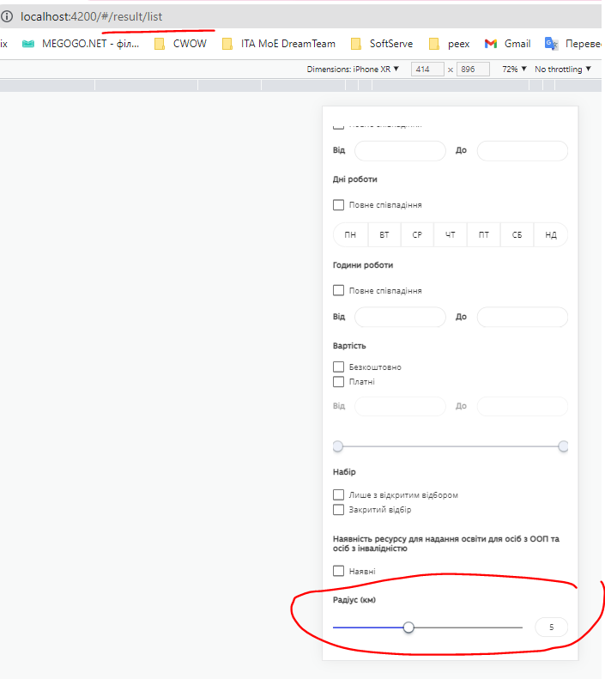Click the До field above Дні роботи
The height and width of the screenshot is (679, 605).
point(523,151)
